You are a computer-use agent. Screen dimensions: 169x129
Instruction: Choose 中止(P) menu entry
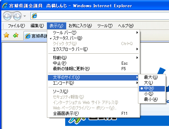click(x=93, y=63)
